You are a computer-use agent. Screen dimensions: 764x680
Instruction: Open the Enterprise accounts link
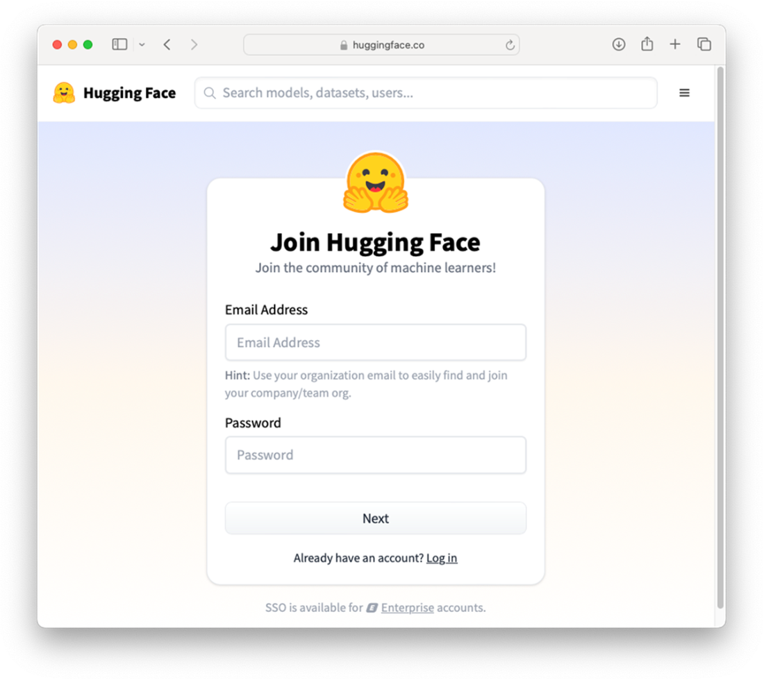tap(407, 608)
